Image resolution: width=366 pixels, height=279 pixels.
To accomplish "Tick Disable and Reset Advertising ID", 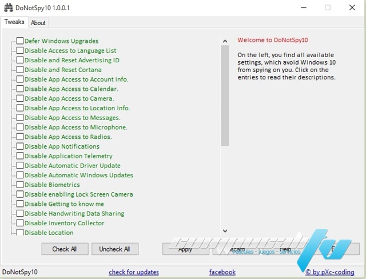I will tap(20, 60).
